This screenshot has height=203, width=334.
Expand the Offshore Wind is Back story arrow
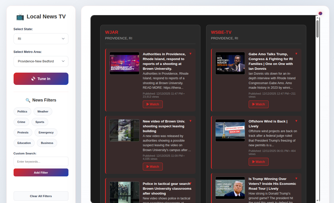click(296, 121)
